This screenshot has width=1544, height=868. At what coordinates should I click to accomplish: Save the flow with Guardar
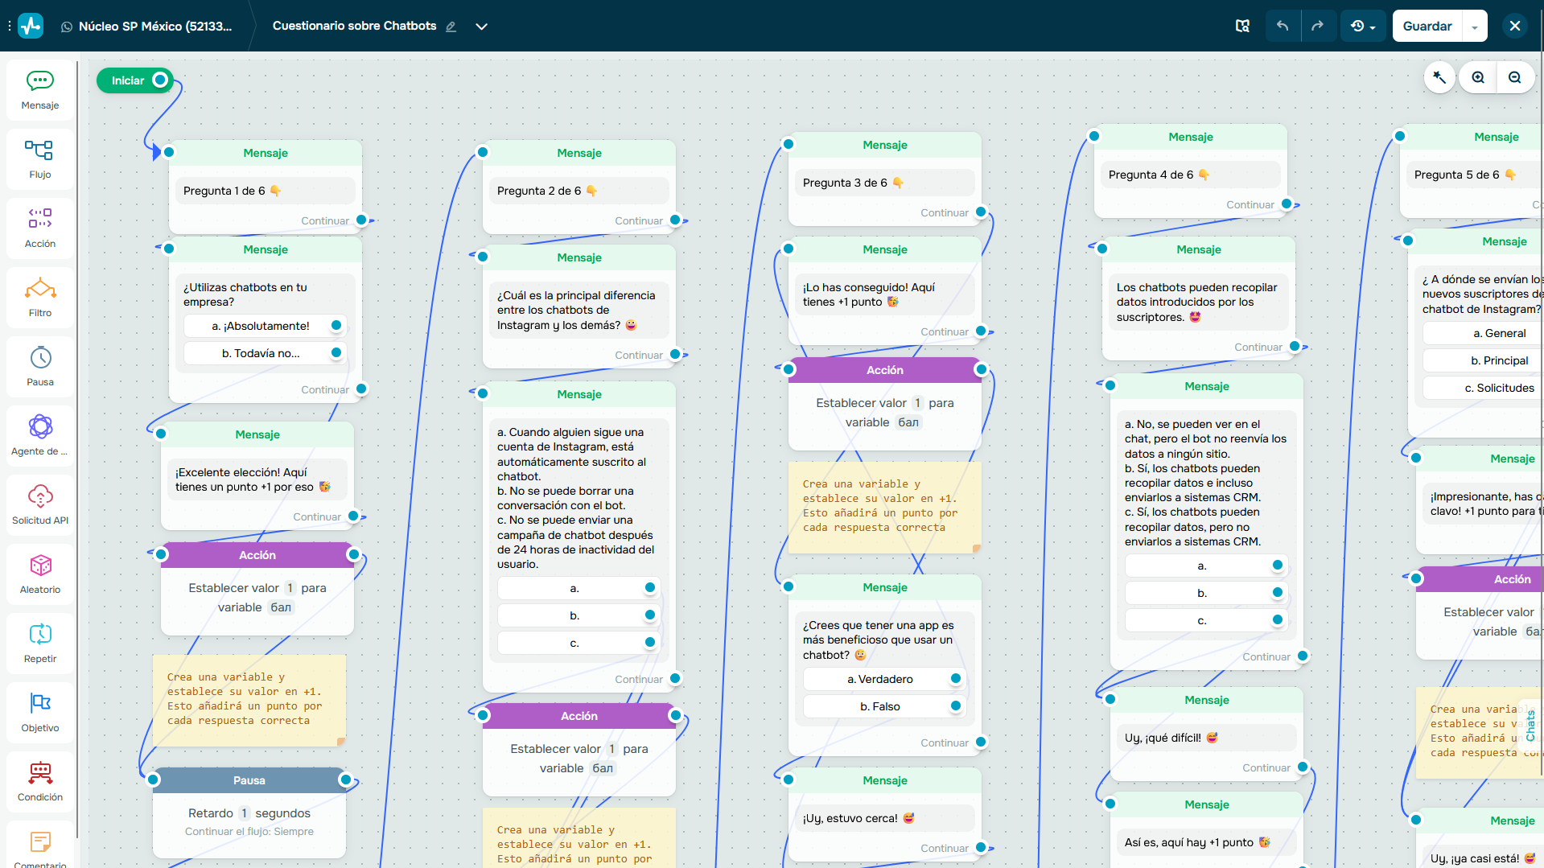point(1427,26)
